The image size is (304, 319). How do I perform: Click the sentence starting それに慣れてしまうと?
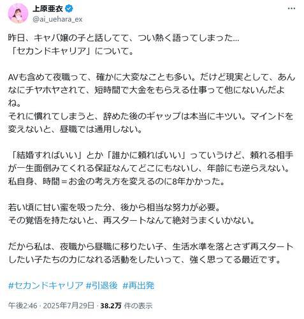151,122
